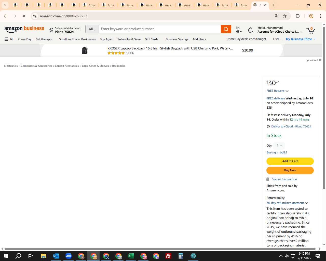326x261 pixels.
Task: Open File Explorer from the taskbar
Action: click(x=43, y=256)
